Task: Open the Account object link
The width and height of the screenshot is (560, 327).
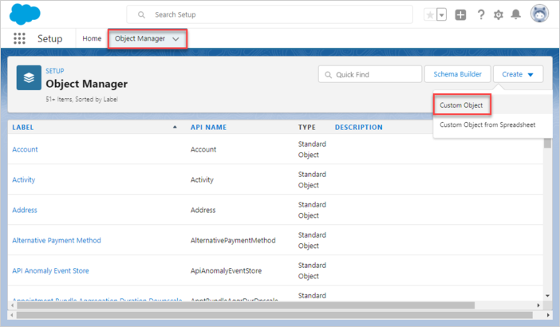Action: [x=25, y=149]
